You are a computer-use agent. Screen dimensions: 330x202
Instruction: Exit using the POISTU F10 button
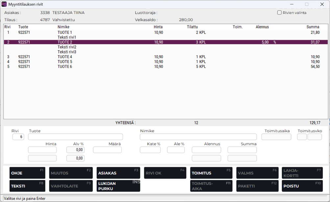coord(302,186)
